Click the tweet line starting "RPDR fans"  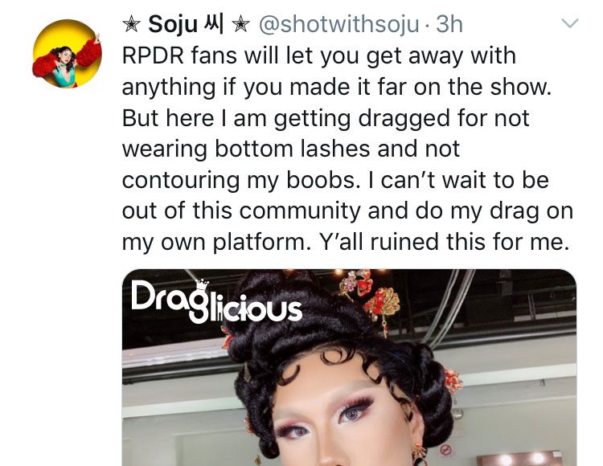tap(319, 55)
